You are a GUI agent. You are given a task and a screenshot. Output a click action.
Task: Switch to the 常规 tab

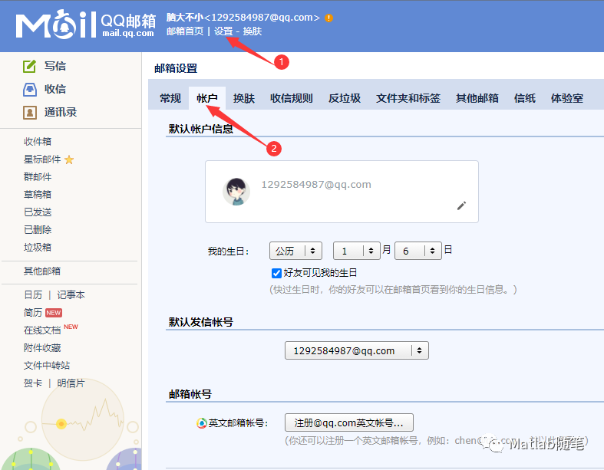(x=170, y=98)
